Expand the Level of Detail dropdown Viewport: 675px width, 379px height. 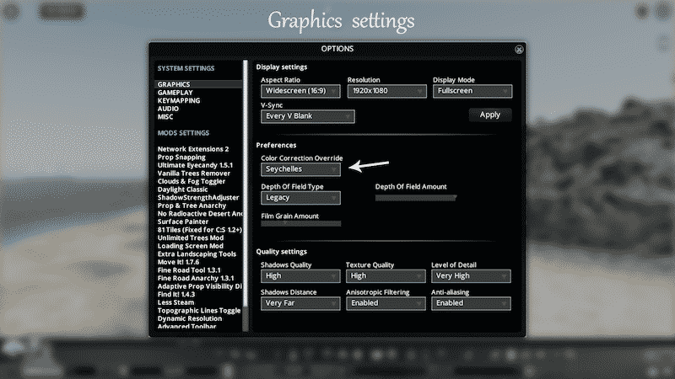click(x=471, y=276)
